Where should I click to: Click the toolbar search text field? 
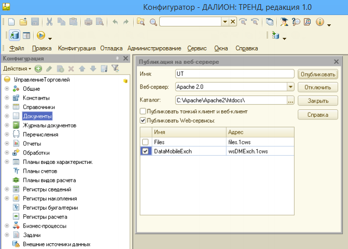(x=190, y=22)
